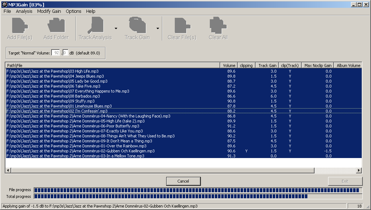The image size is (371, 210).
Task: Open the Analysis menu
Action: tap(24, 11)
